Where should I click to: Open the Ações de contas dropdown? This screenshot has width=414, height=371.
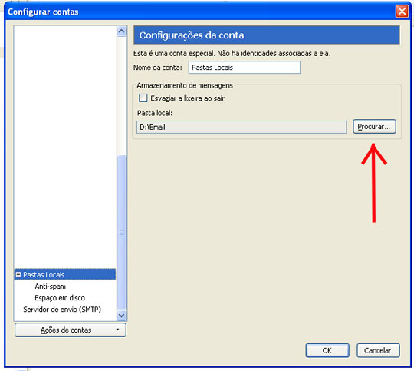point(71,330)
